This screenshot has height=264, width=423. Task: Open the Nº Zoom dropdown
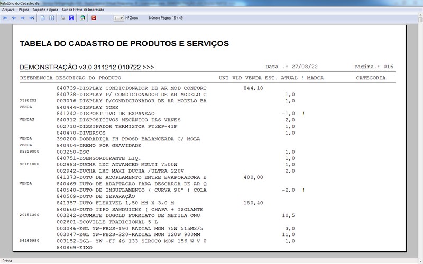click(118, 18)
